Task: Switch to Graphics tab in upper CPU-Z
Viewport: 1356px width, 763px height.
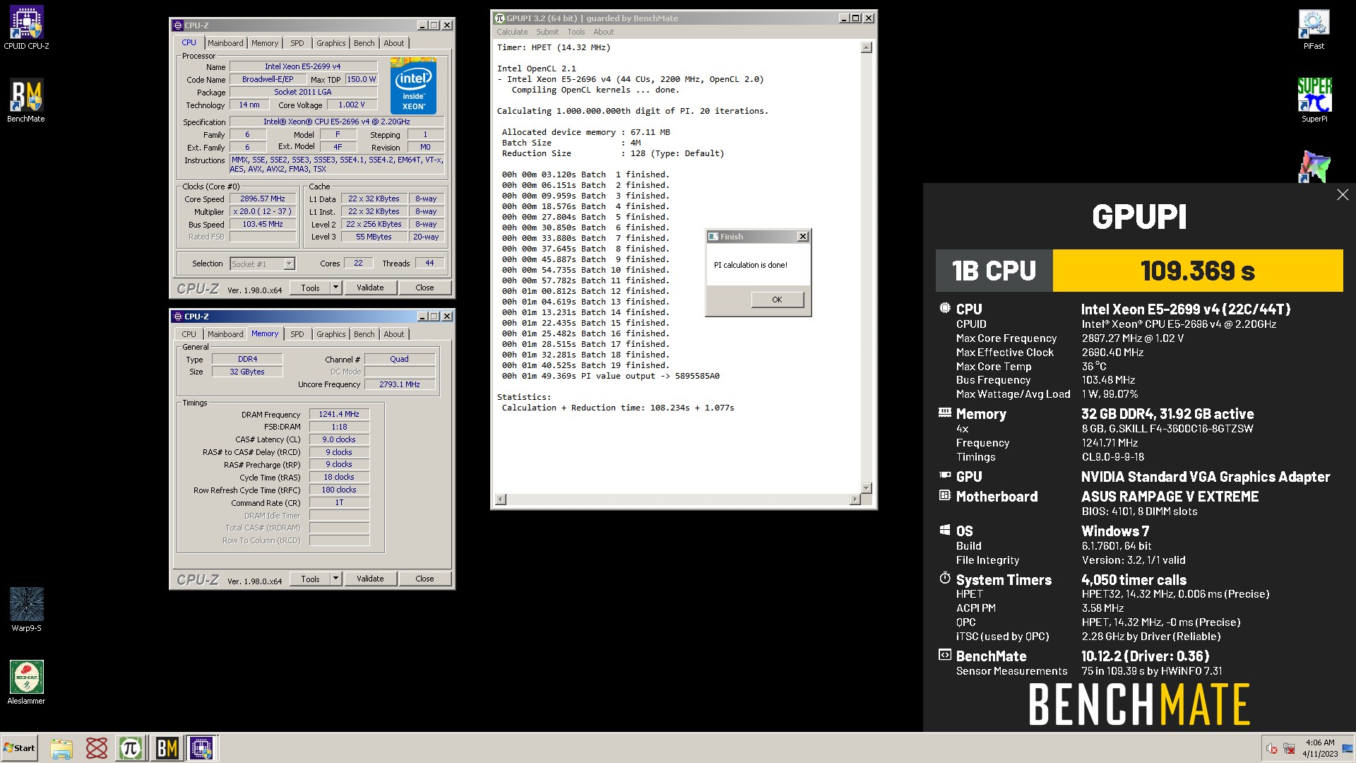Action: [x=331, y=43]
